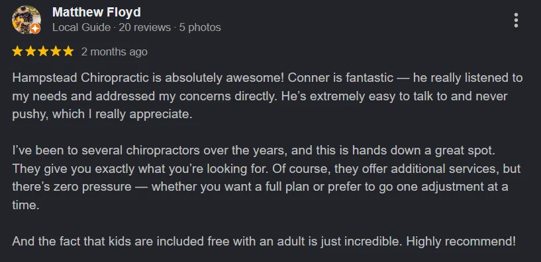Click the 'Highly recommend!' text

pyautogui.click(x=461, y=242)
